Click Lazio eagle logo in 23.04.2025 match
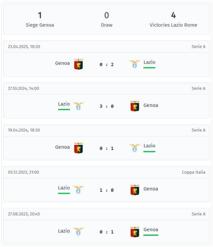The image size is (213, 247). (135, 64)
